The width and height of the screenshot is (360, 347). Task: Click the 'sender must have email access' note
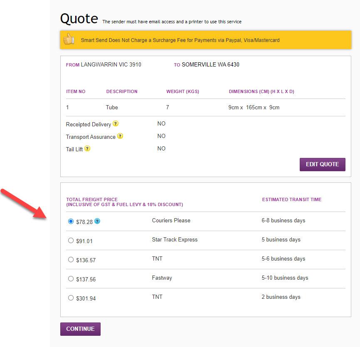172,22
